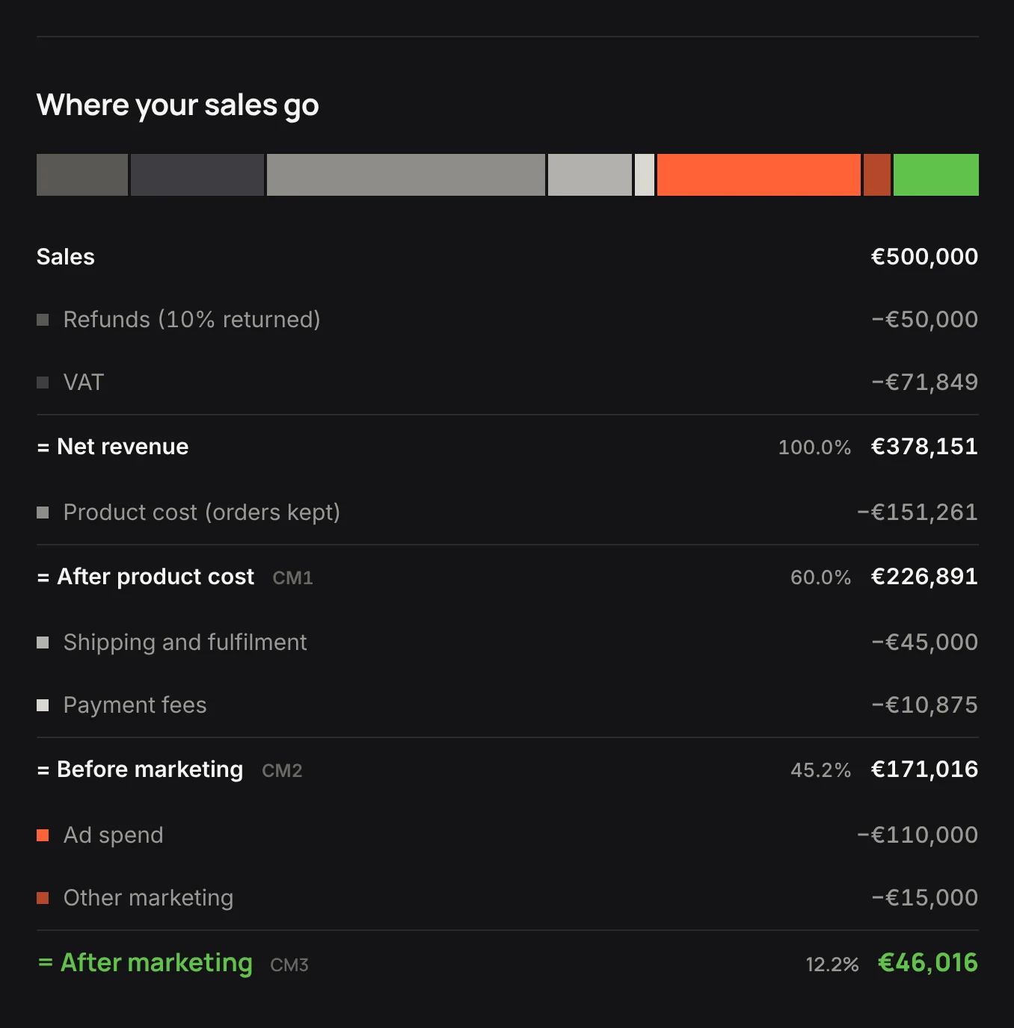This screenshot has height=1028, width=1014.
Task: Click the 'Ad spend' label
Action: click(114, 835)
